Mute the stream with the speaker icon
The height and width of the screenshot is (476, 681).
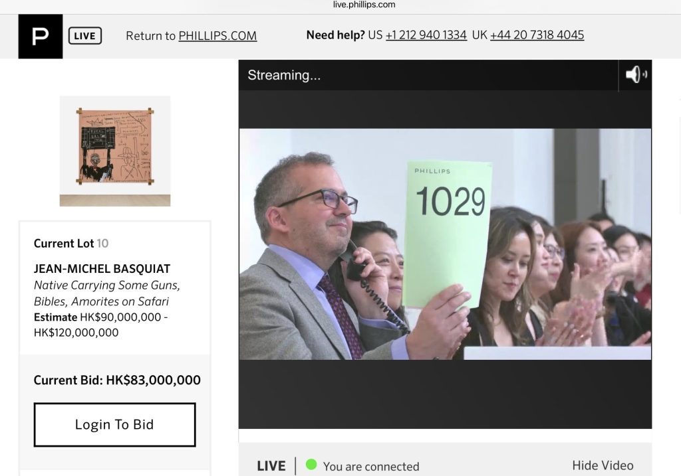[635, 75]
